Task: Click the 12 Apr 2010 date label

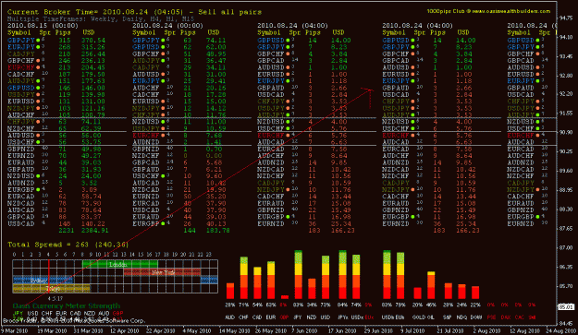Action: 125,330
